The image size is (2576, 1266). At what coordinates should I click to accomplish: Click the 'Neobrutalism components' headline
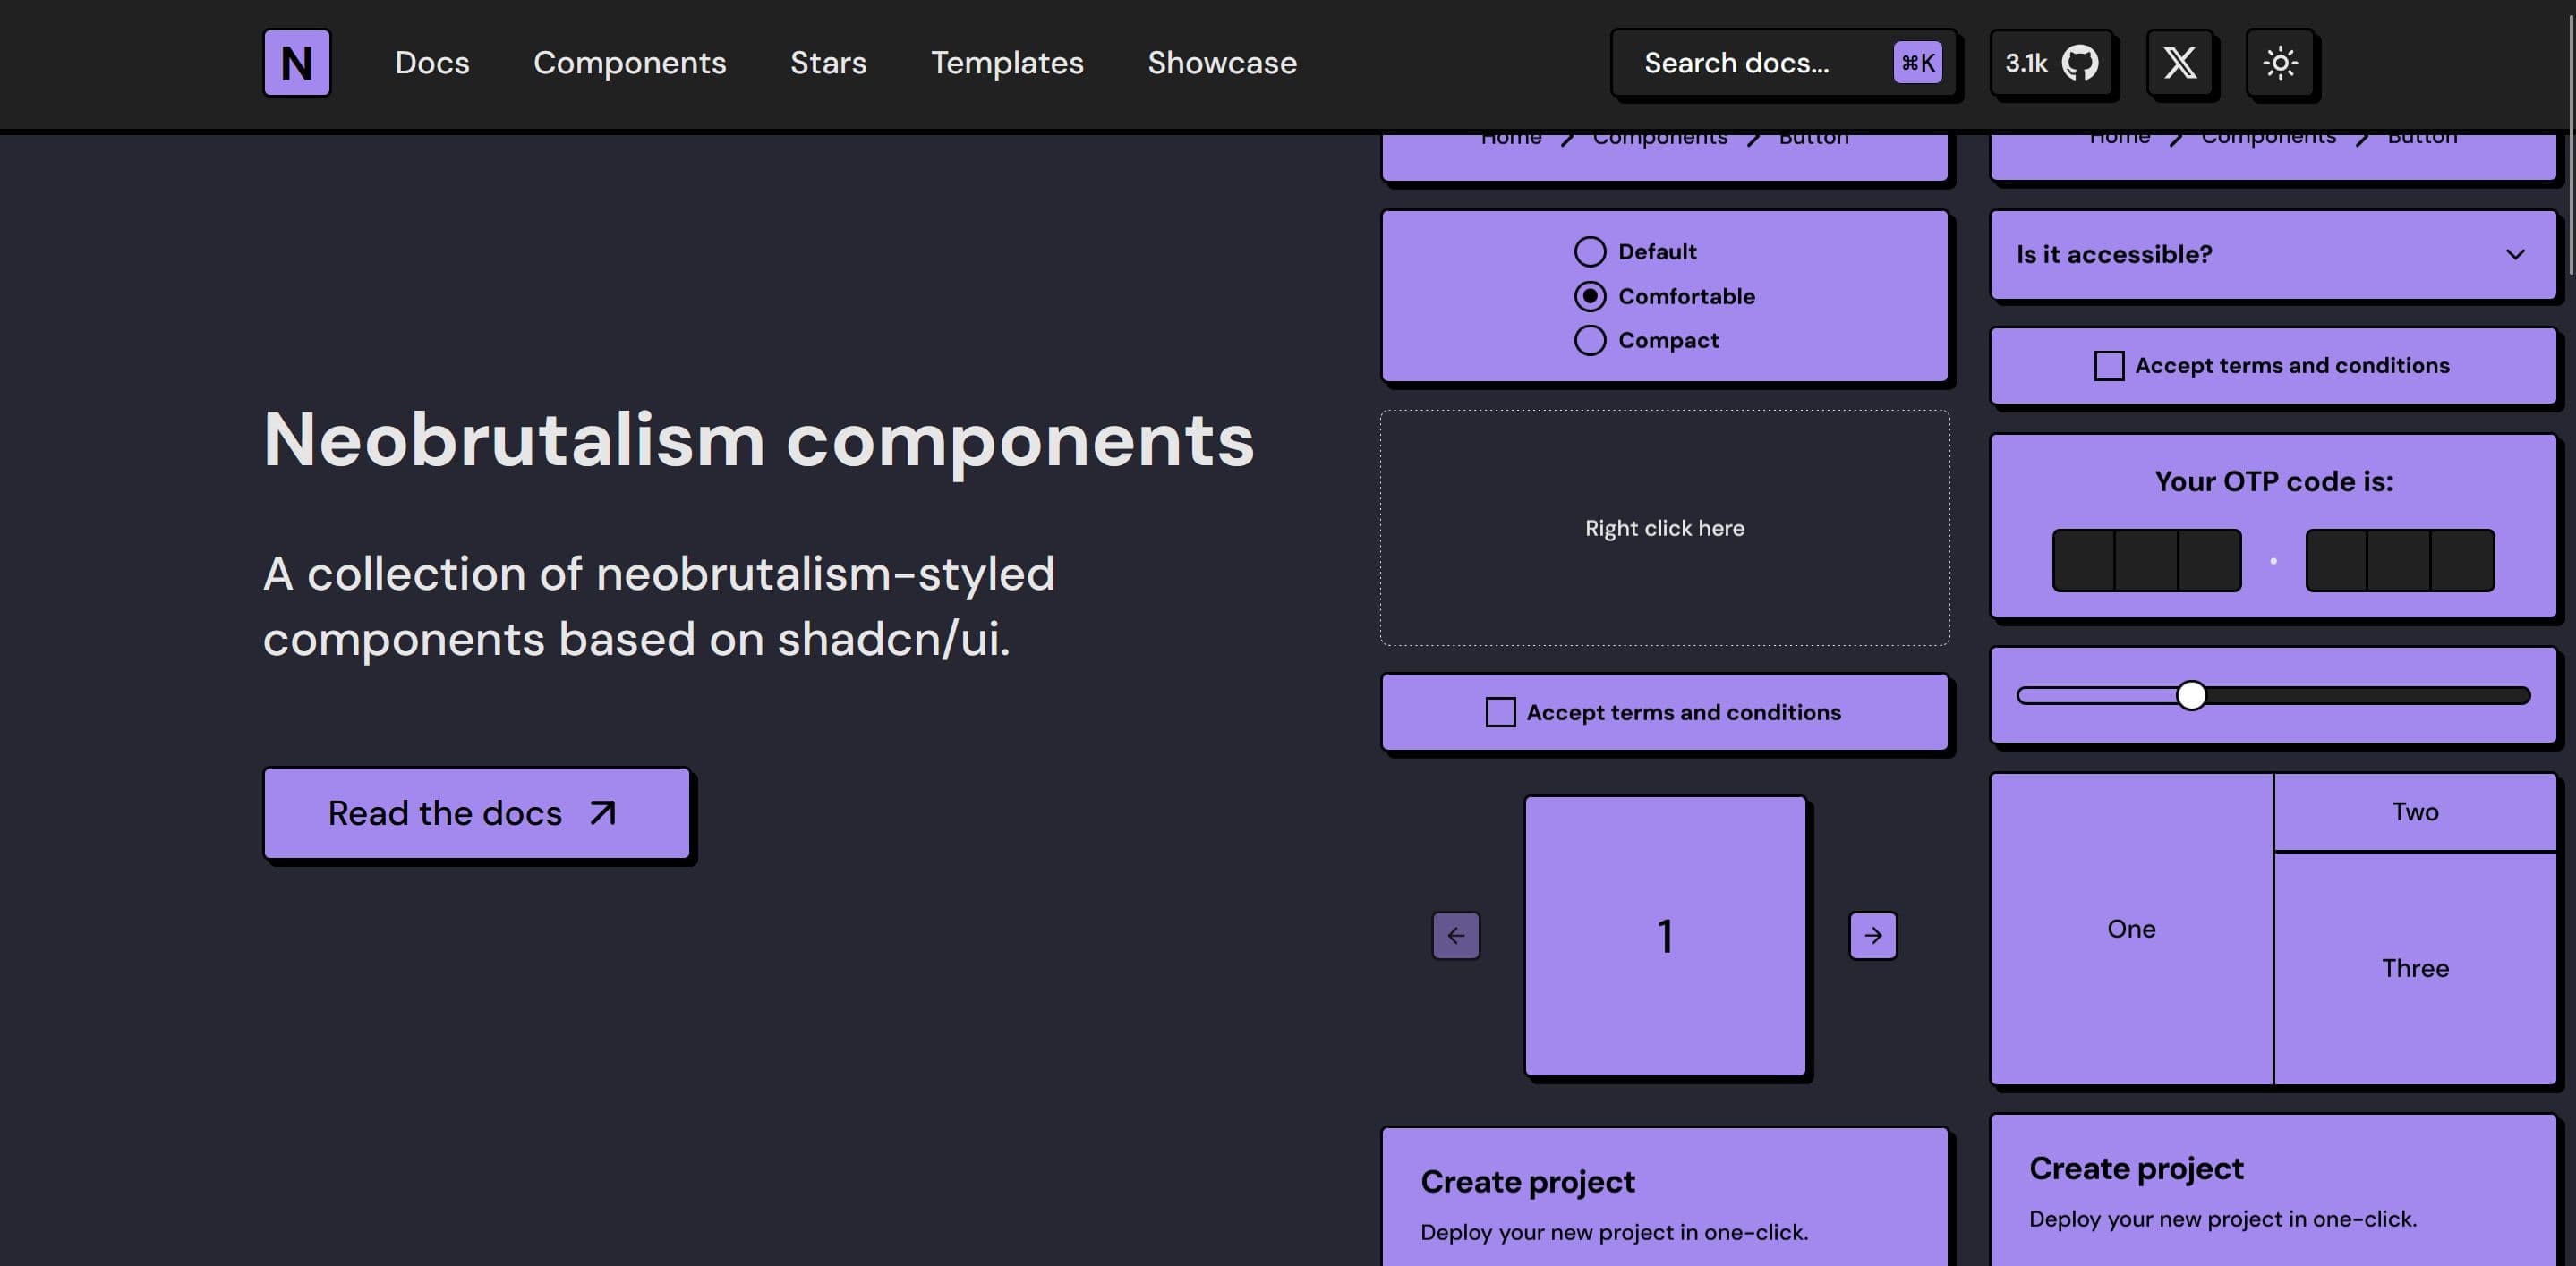758,439
